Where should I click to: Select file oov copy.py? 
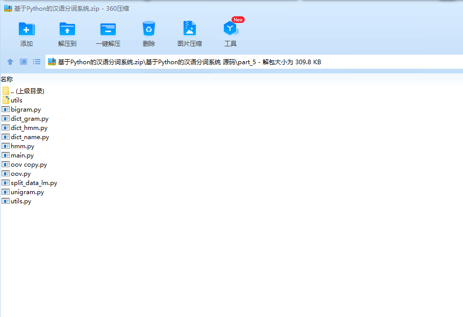[x=24, y=165]
